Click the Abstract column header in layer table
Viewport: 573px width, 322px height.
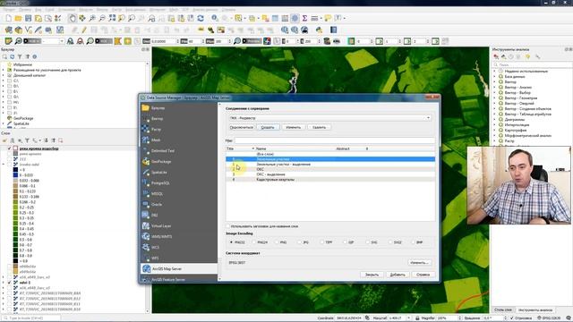(350, 148)
